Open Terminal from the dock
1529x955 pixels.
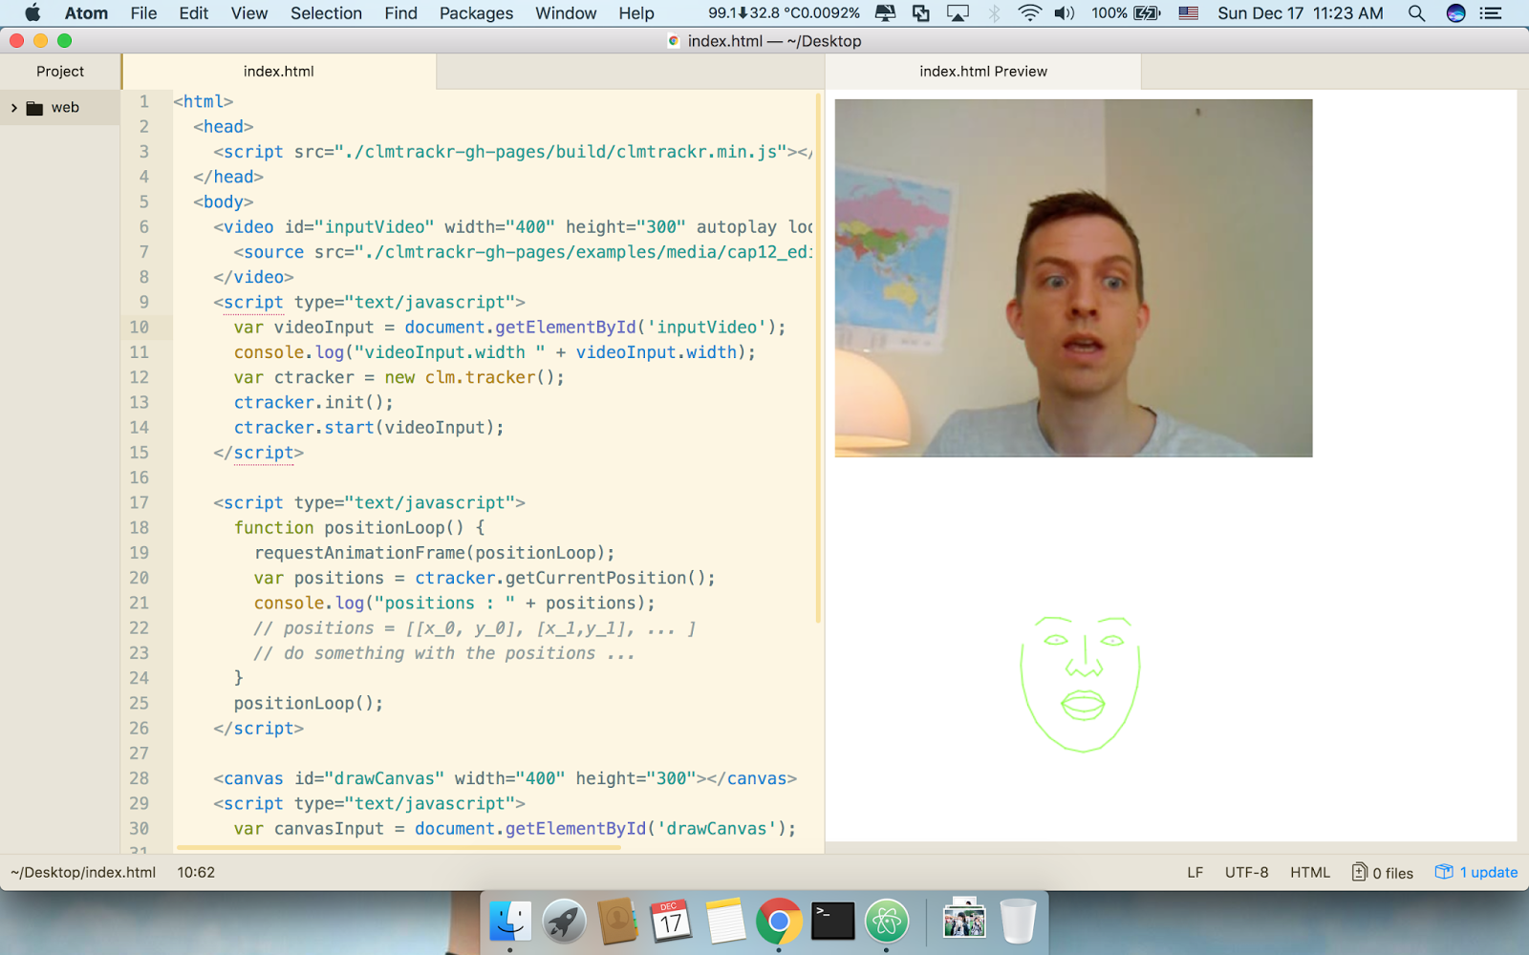tap(832, 922)
